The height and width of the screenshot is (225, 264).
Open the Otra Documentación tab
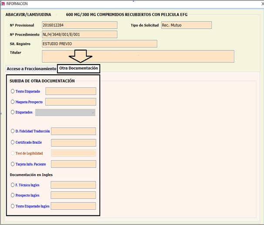(x=78, y=68)
